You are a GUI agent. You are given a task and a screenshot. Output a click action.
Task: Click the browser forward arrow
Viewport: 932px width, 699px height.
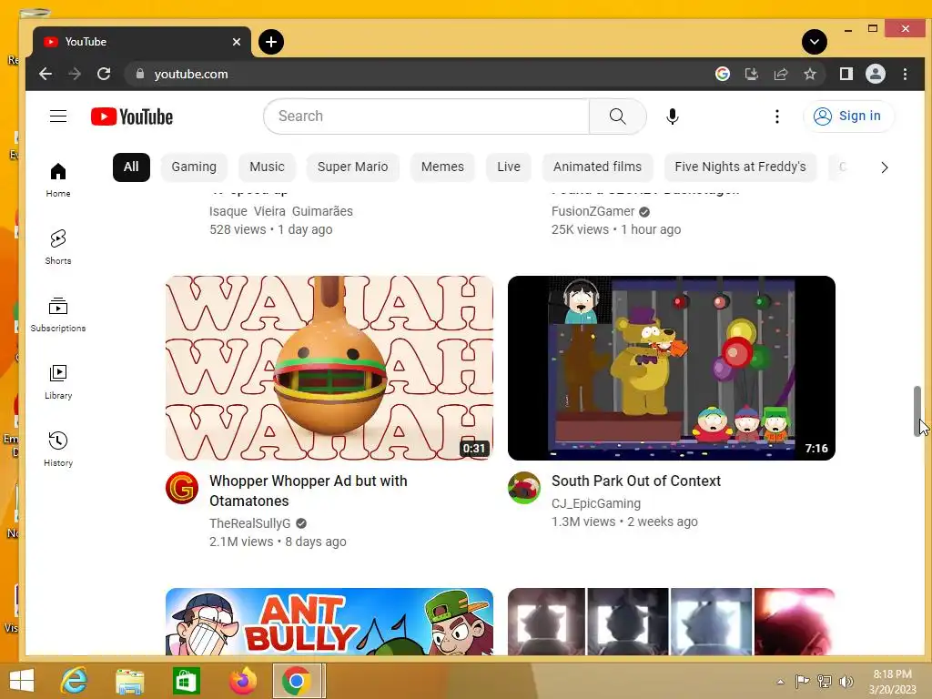coord(75,74)
